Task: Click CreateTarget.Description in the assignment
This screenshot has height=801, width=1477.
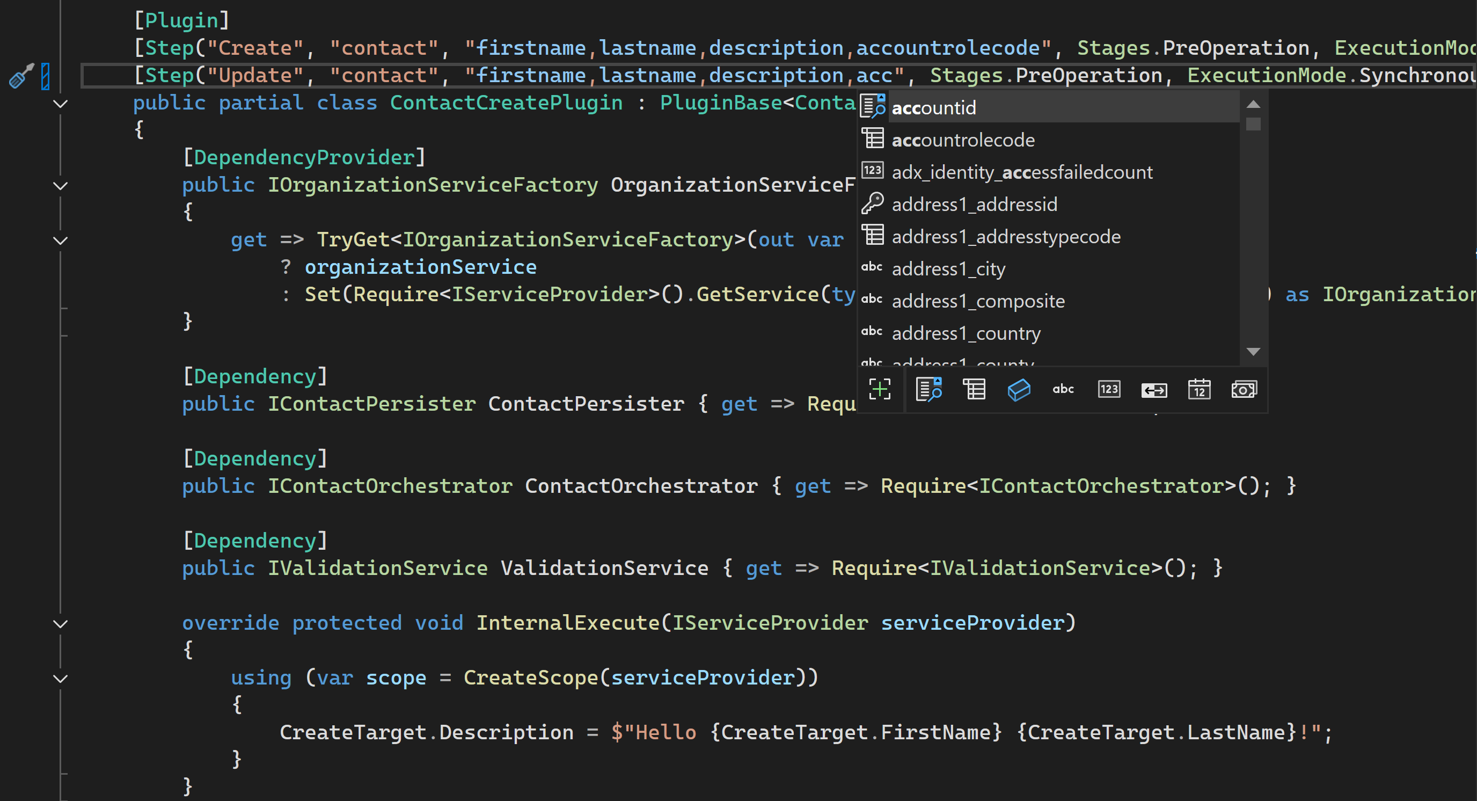Action: [x=427, y=733]
